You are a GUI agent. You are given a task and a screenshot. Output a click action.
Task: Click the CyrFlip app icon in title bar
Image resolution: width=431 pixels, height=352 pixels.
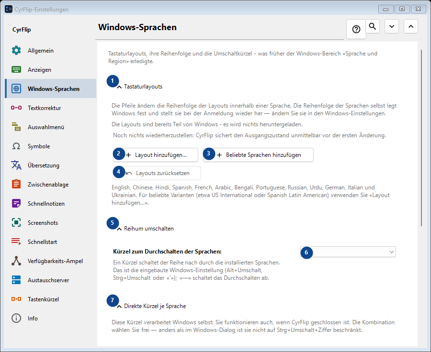[9, 9]
